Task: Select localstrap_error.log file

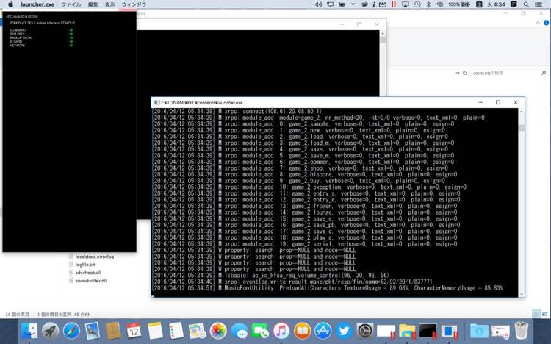Action: point(95,257)
